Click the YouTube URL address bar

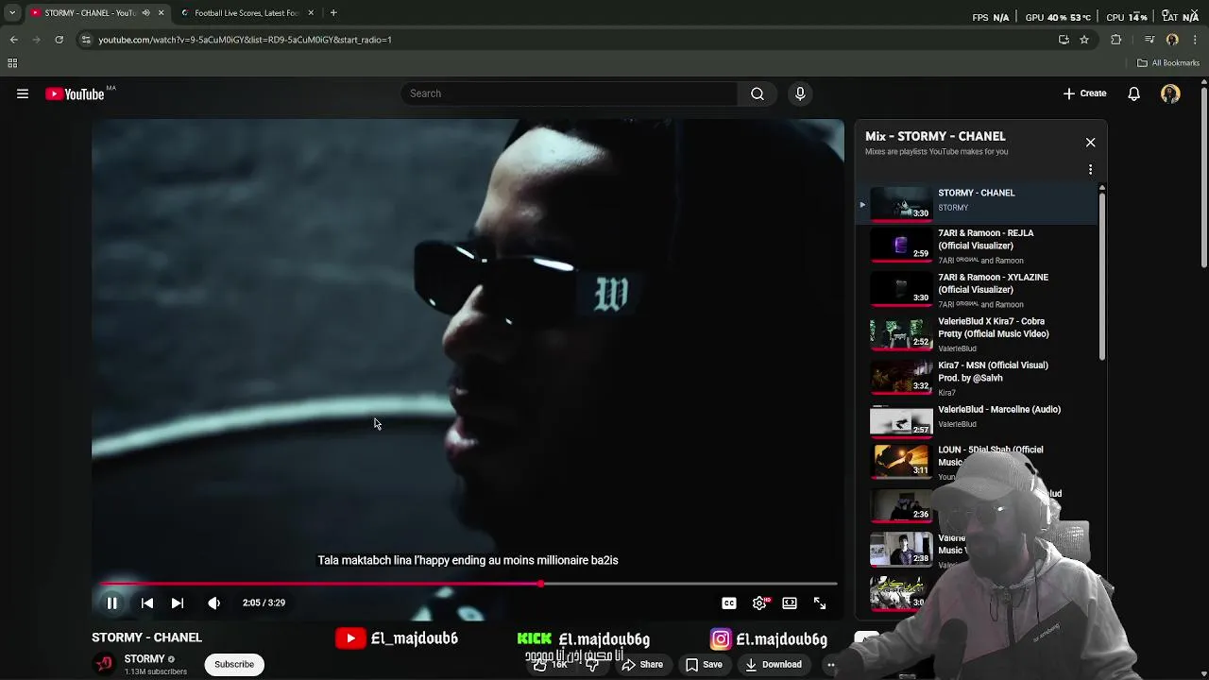(567, 40)
